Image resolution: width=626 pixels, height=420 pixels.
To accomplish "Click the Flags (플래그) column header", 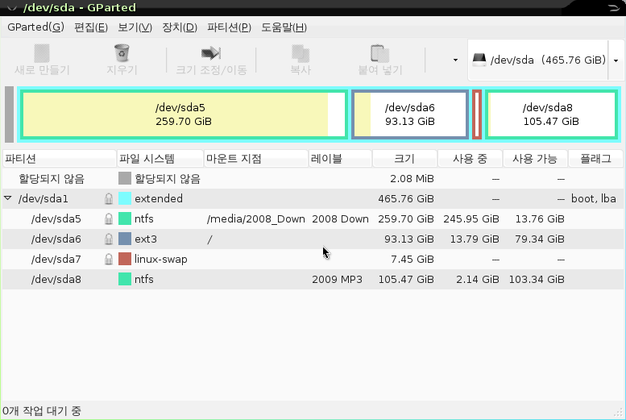I will (595, 159).
